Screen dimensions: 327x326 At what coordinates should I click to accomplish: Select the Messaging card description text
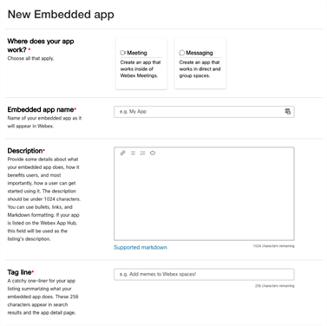[x=199, y=68]
